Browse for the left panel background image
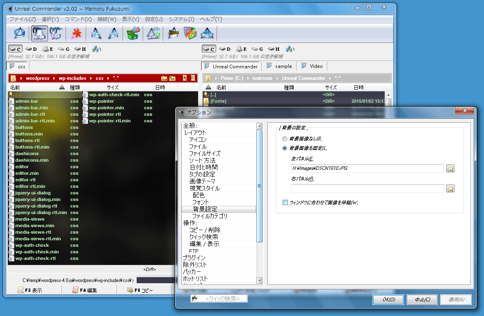Screen dimensions: 484x316 coord(450,169)
